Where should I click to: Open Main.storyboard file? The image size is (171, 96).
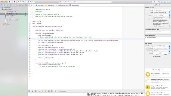click(x=11, y=16)
